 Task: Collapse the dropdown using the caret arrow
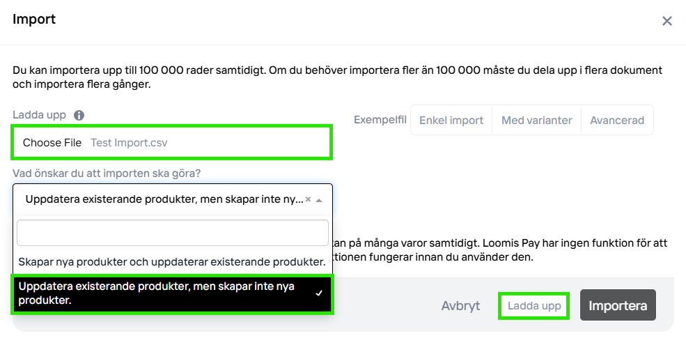(319, 200)
